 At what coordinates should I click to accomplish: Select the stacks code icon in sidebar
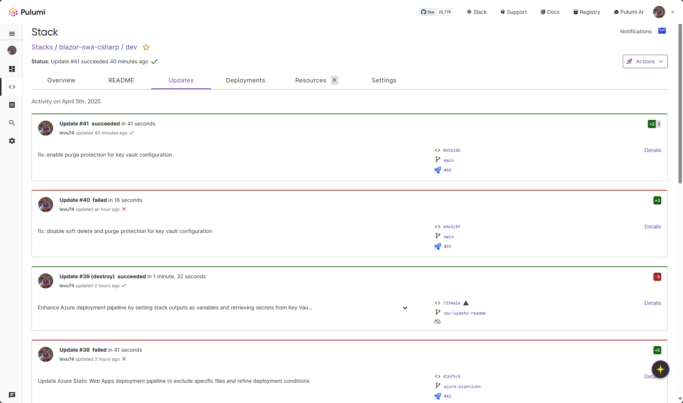pos(12,87)
